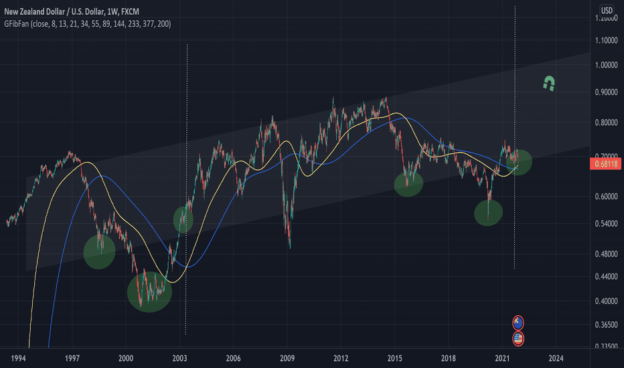Open the USD currency selector
Viewport: 624px width, 368px height.
pyautogui.click(x=607, y=10)
